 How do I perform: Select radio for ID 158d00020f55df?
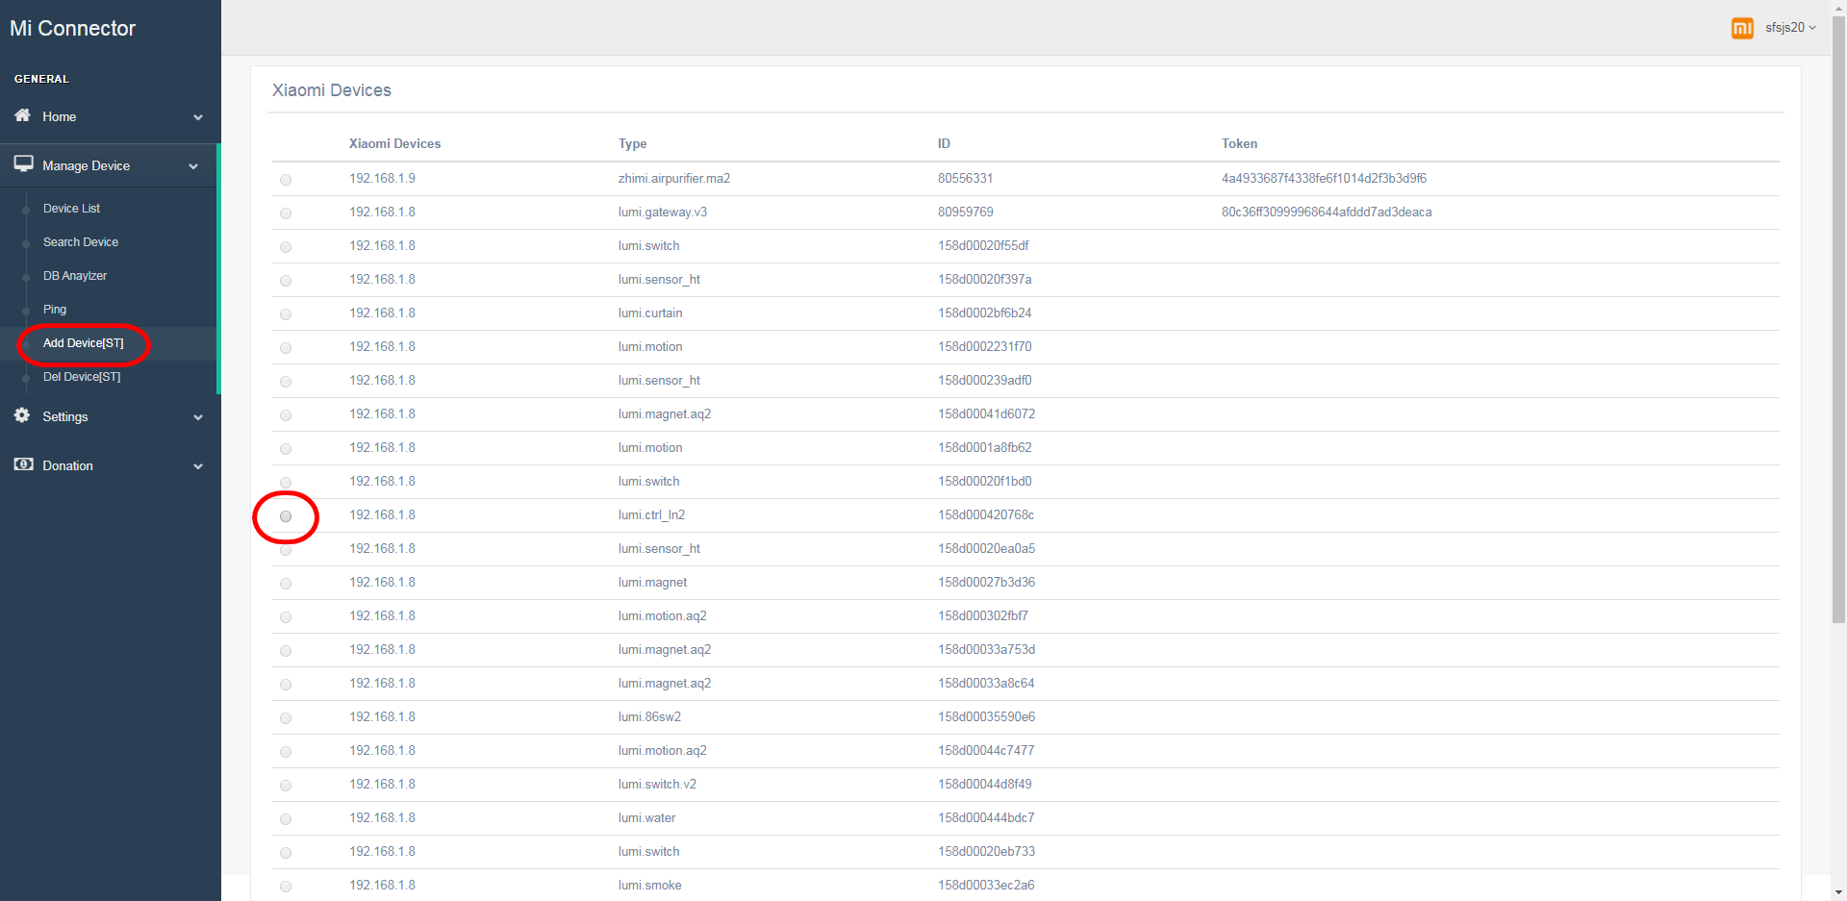click(x=286, y=247)
